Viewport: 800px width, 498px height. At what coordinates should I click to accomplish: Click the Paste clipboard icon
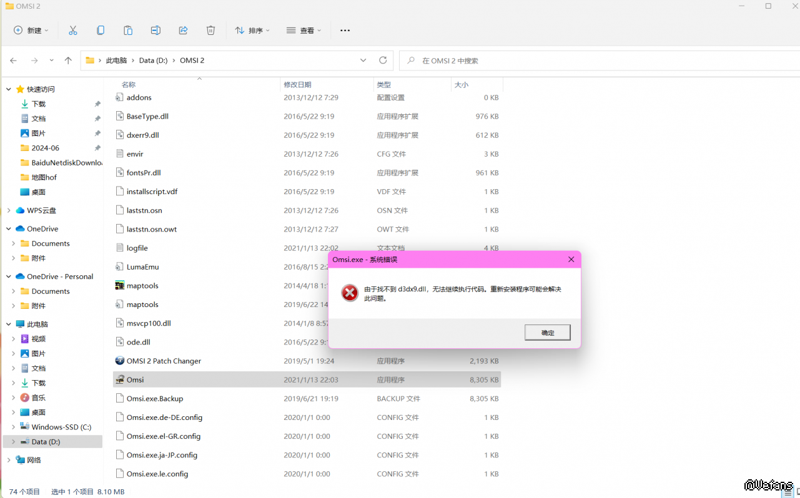pyautogui.click(x=128, y=31)
